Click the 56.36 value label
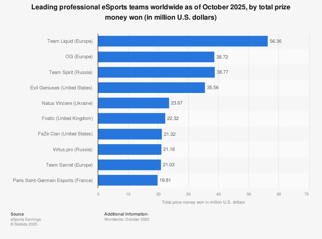 [x=276, y=41]
